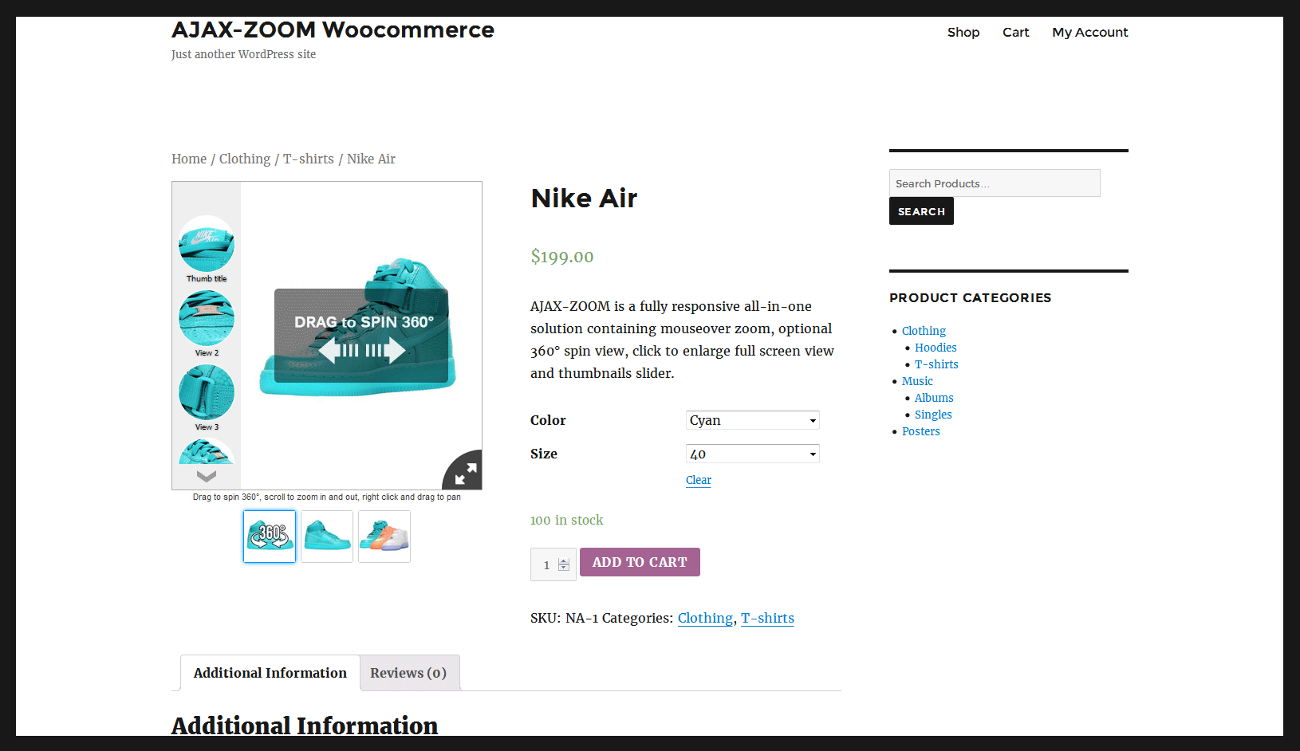1300x751 pixels.
Task: Click the black SEARCH button
Action: (x=921, y=211)
